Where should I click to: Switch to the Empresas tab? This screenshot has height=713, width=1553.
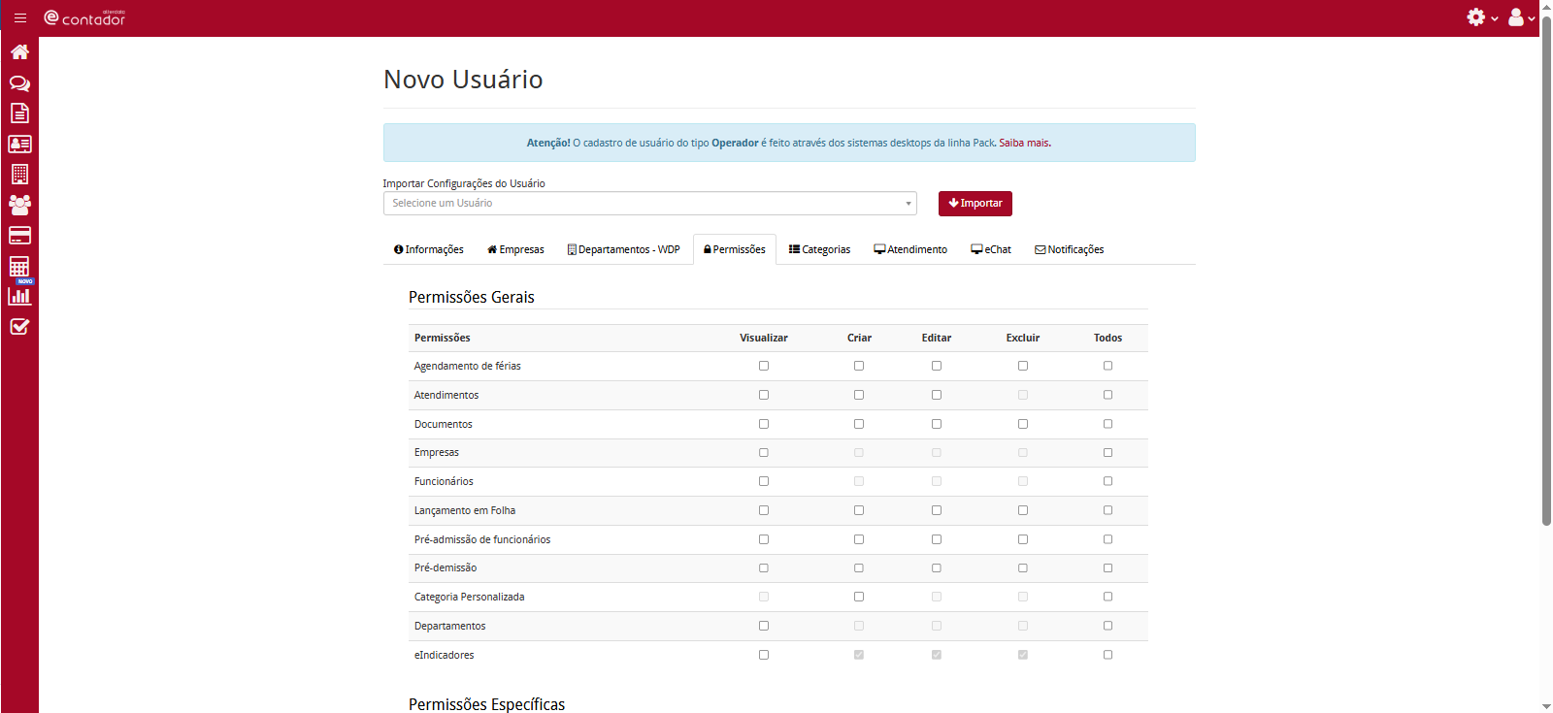(515, 250)
